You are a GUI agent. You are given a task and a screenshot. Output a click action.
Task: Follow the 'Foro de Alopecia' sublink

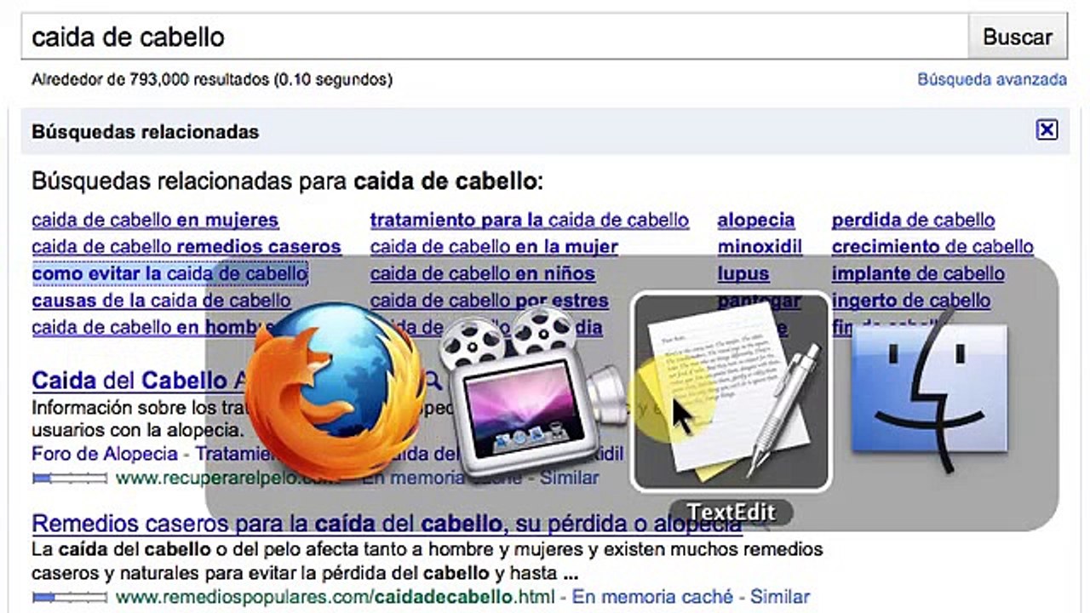coord(105,454)
